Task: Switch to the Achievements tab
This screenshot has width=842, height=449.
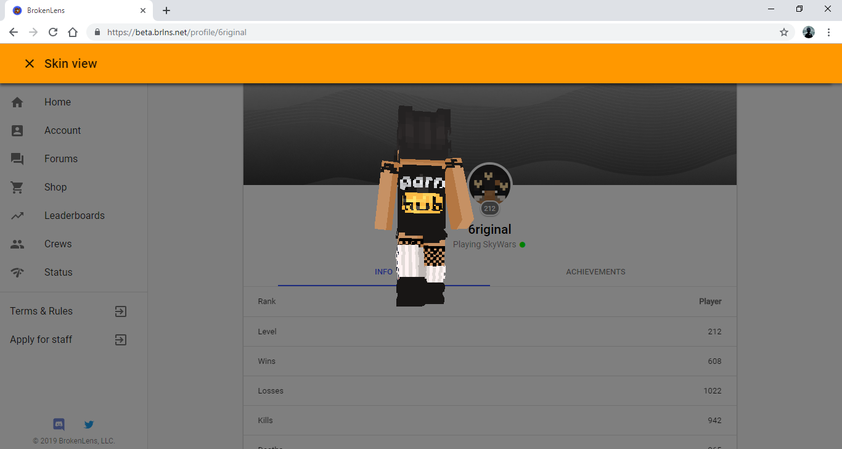Action: 595,272
